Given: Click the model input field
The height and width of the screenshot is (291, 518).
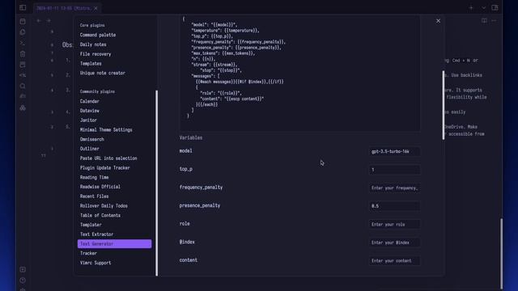Looking at the screenshot, I should click(394, 151).
